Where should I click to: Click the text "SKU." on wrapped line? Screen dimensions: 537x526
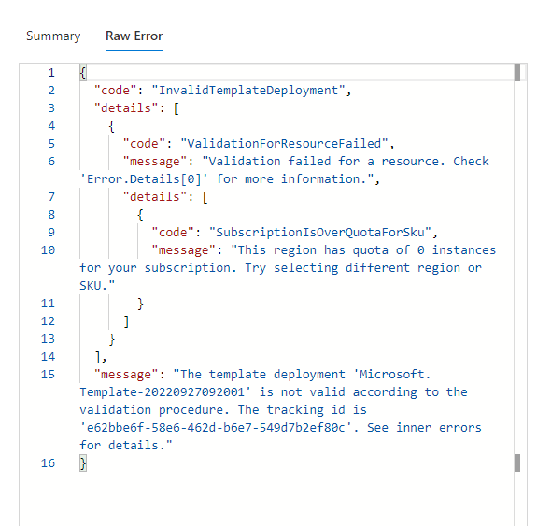(93, 286)
